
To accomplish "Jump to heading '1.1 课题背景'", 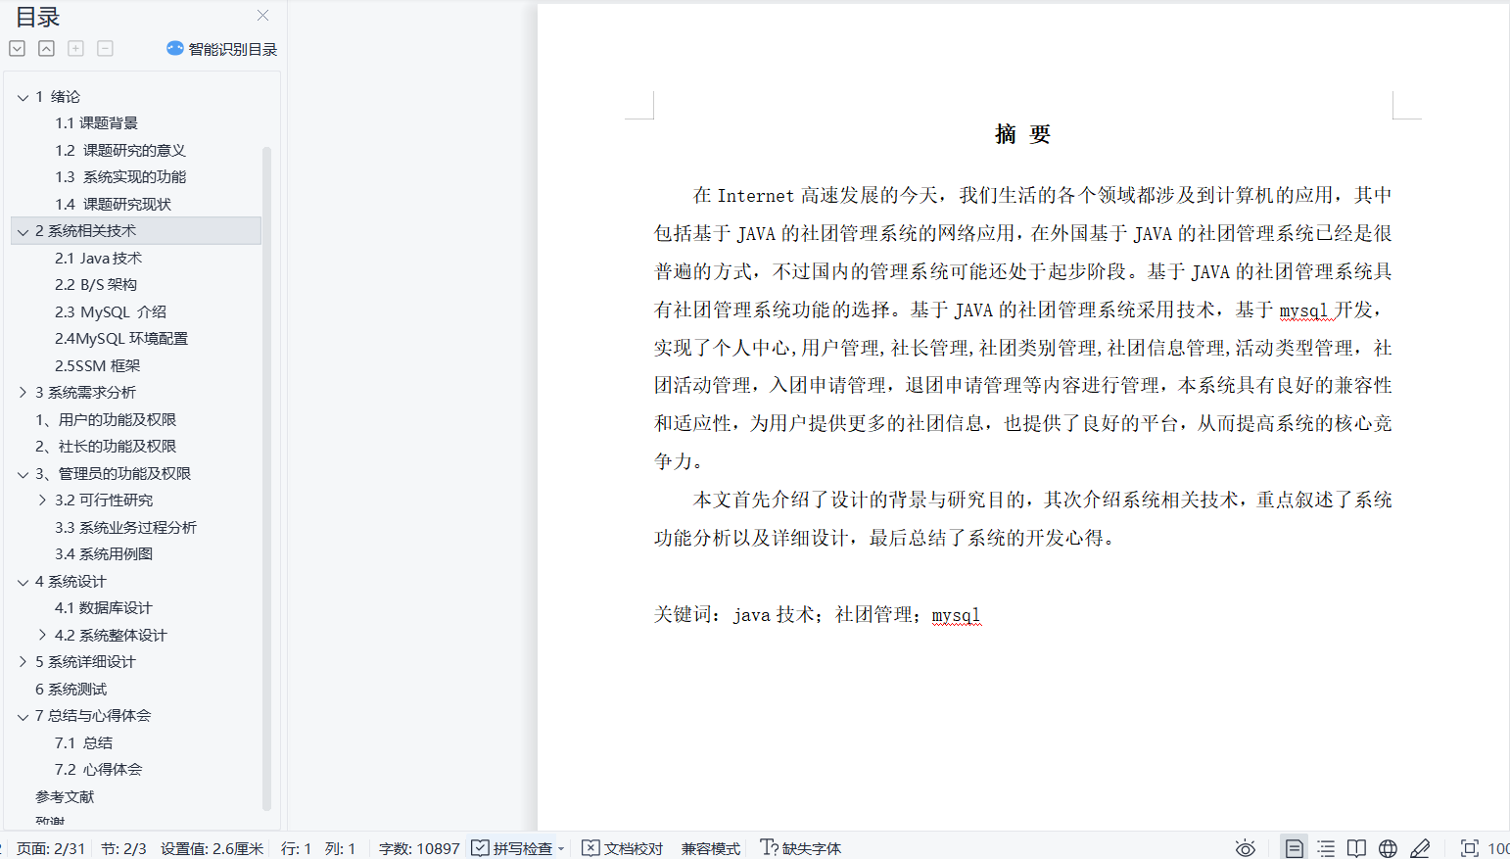I will (96, 123).
